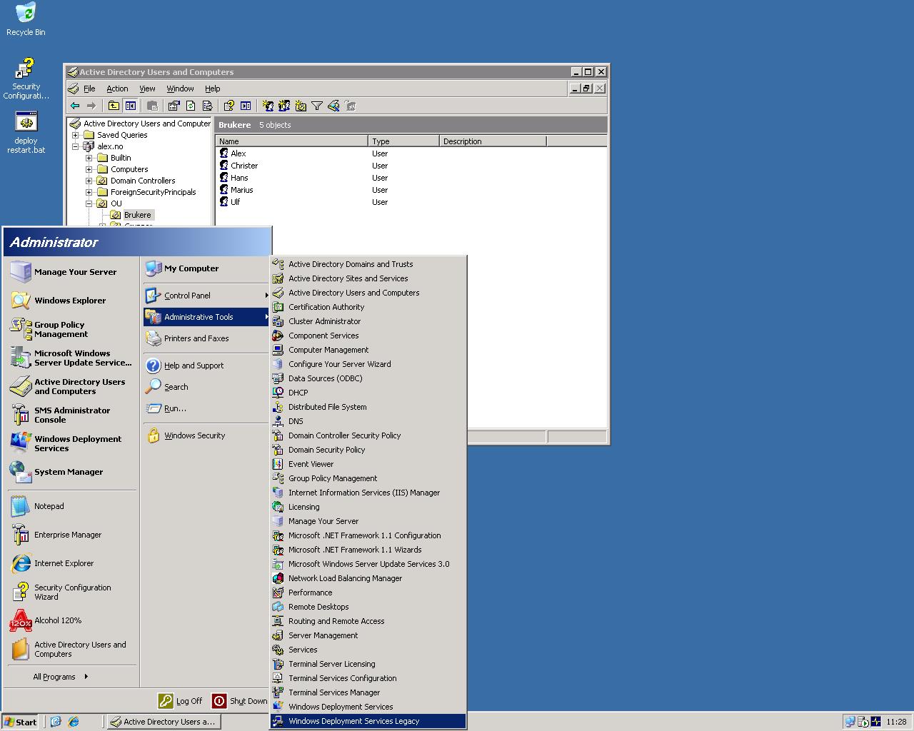The width and height of the screenshot is (914, 731).
Task: Open the Search option in Start menu
Action: coord(206,387)
